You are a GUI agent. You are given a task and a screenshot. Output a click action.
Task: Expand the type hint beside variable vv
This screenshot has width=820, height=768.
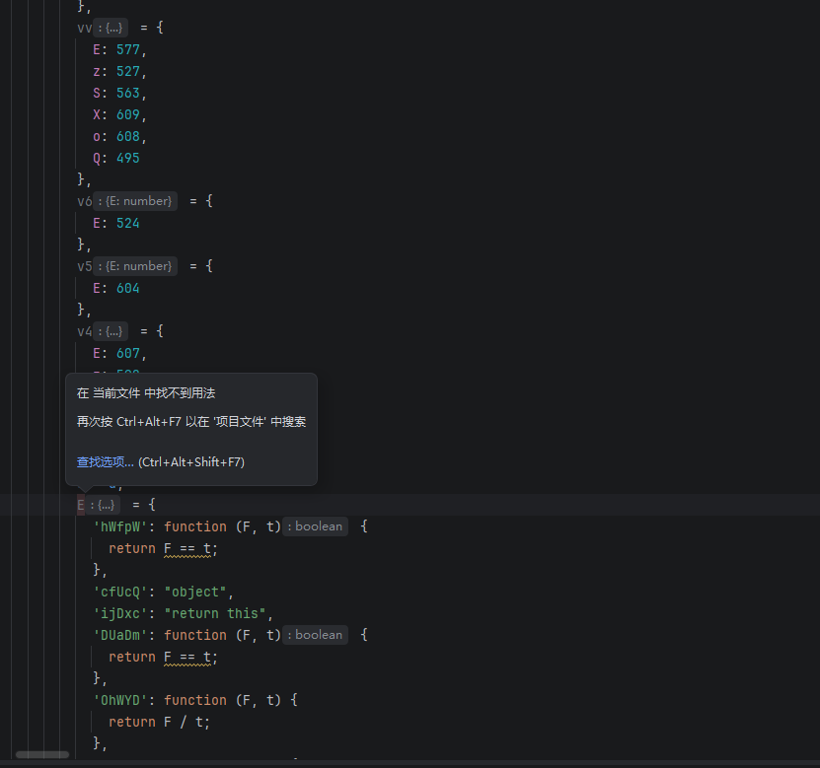pos(111,28)
